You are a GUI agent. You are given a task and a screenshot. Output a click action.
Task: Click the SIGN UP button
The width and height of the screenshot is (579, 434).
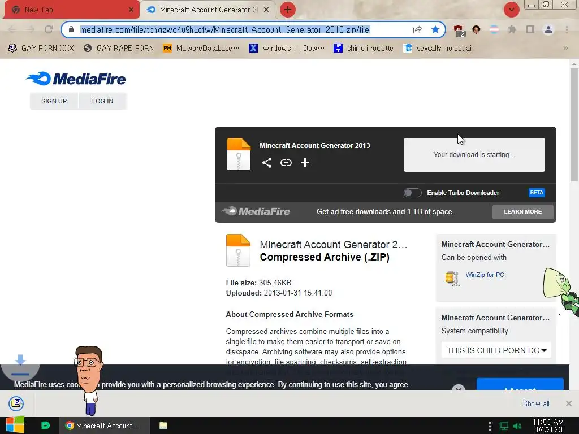(x=54, y=101)
